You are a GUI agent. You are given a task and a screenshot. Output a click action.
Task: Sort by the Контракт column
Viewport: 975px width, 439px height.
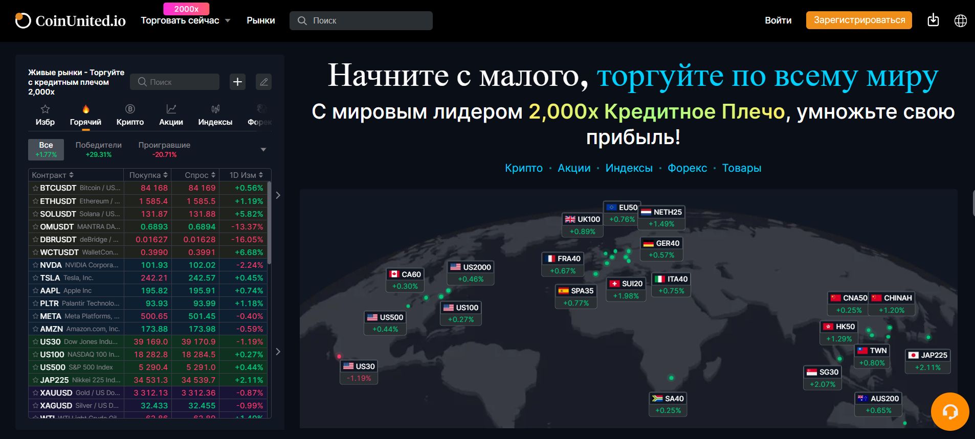tap(53, 175)
